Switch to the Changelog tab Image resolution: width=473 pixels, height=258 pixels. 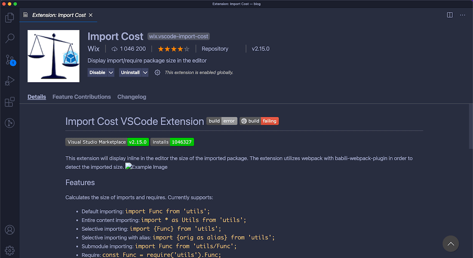point(132,97)
